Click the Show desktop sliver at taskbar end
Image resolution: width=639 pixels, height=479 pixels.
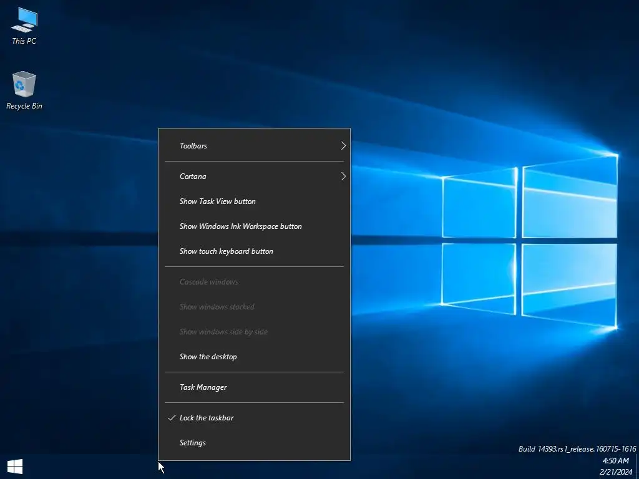637,467
